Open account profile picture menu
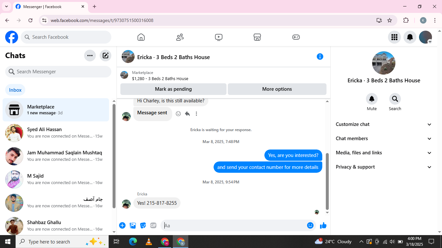 tap(425, 37)
